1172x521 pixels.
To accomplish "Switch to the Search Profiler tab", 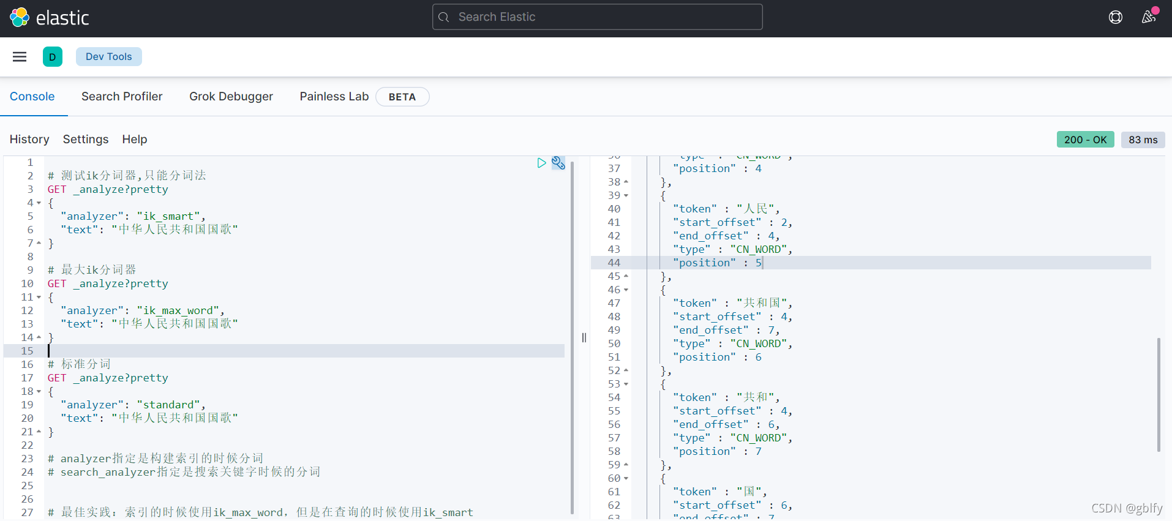I will coord(122,97).
